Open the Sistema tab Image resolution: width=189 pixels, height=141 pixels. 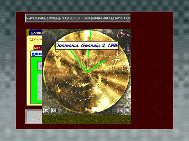[36, 39]
